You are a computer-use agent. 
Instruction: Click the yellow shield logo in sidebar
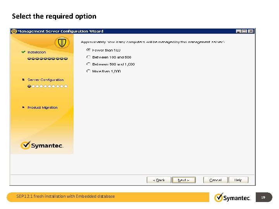click(x=62, y=43)
